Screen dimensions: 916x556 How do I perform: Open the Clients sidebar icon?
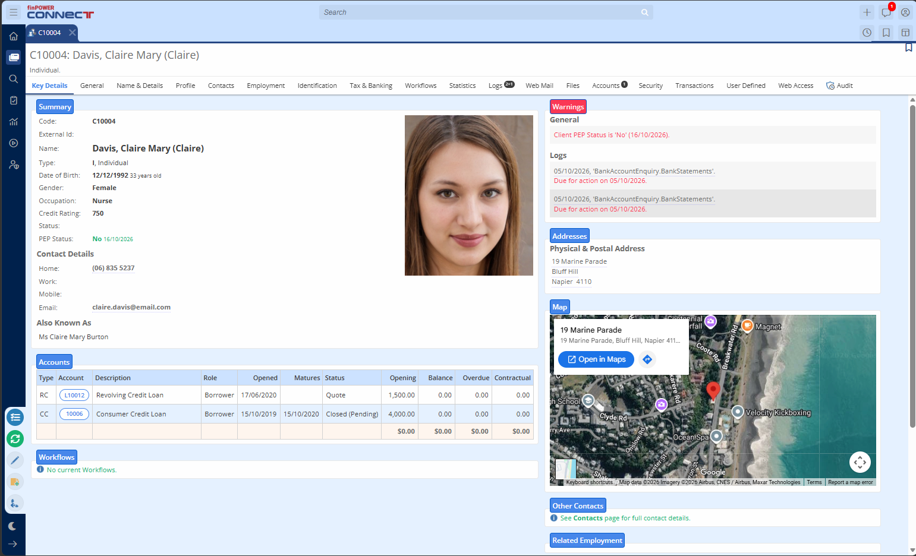[14, 58]
